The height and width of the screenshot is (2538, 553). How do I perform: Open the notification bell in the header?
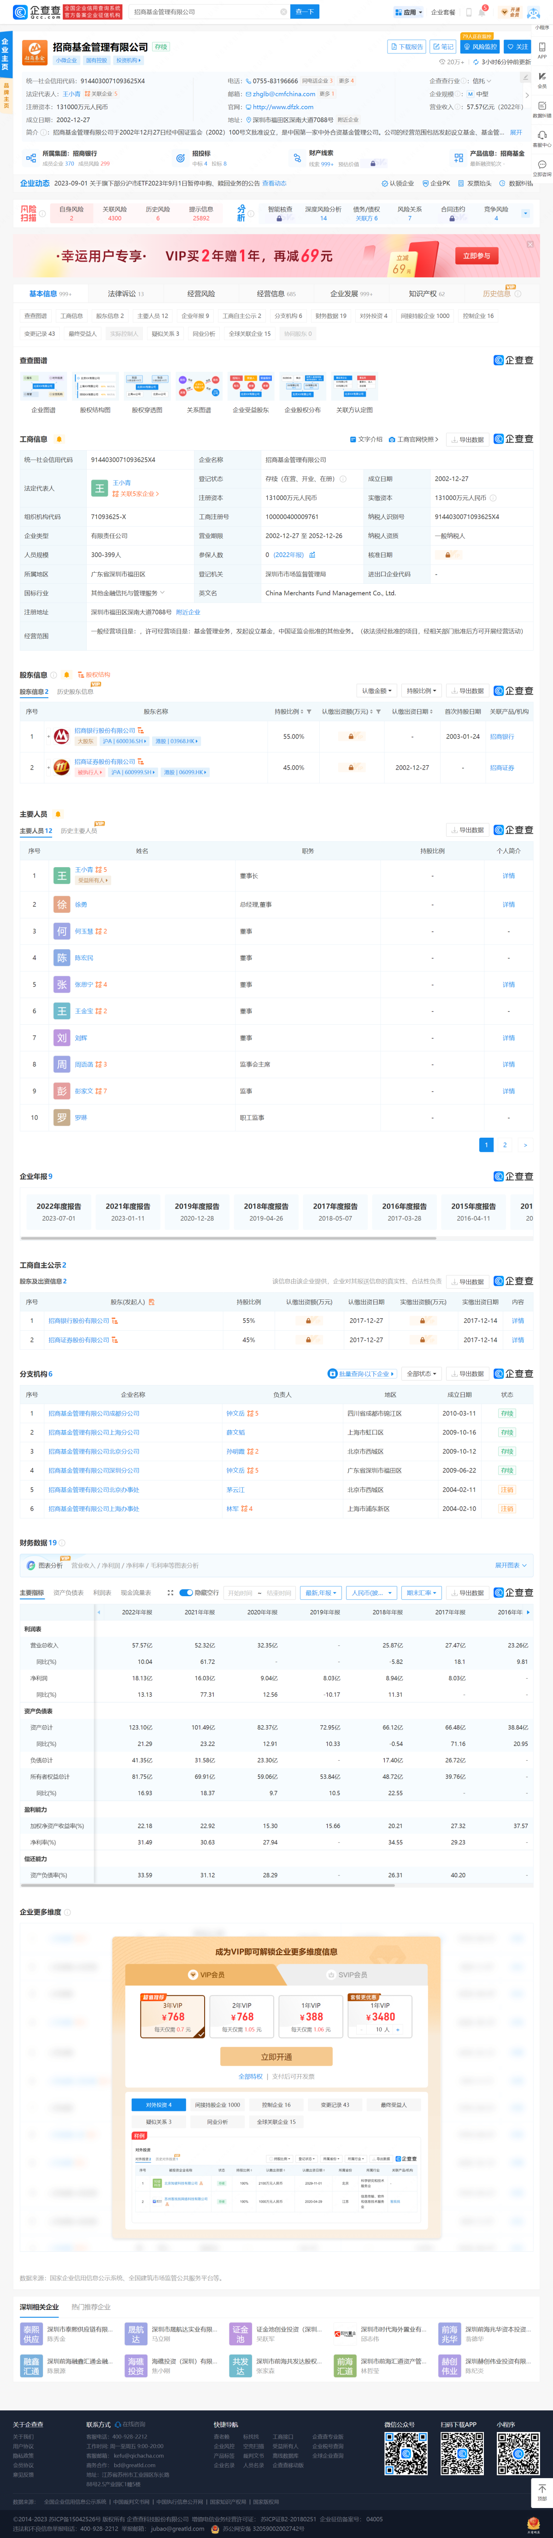tap(483, 12)
